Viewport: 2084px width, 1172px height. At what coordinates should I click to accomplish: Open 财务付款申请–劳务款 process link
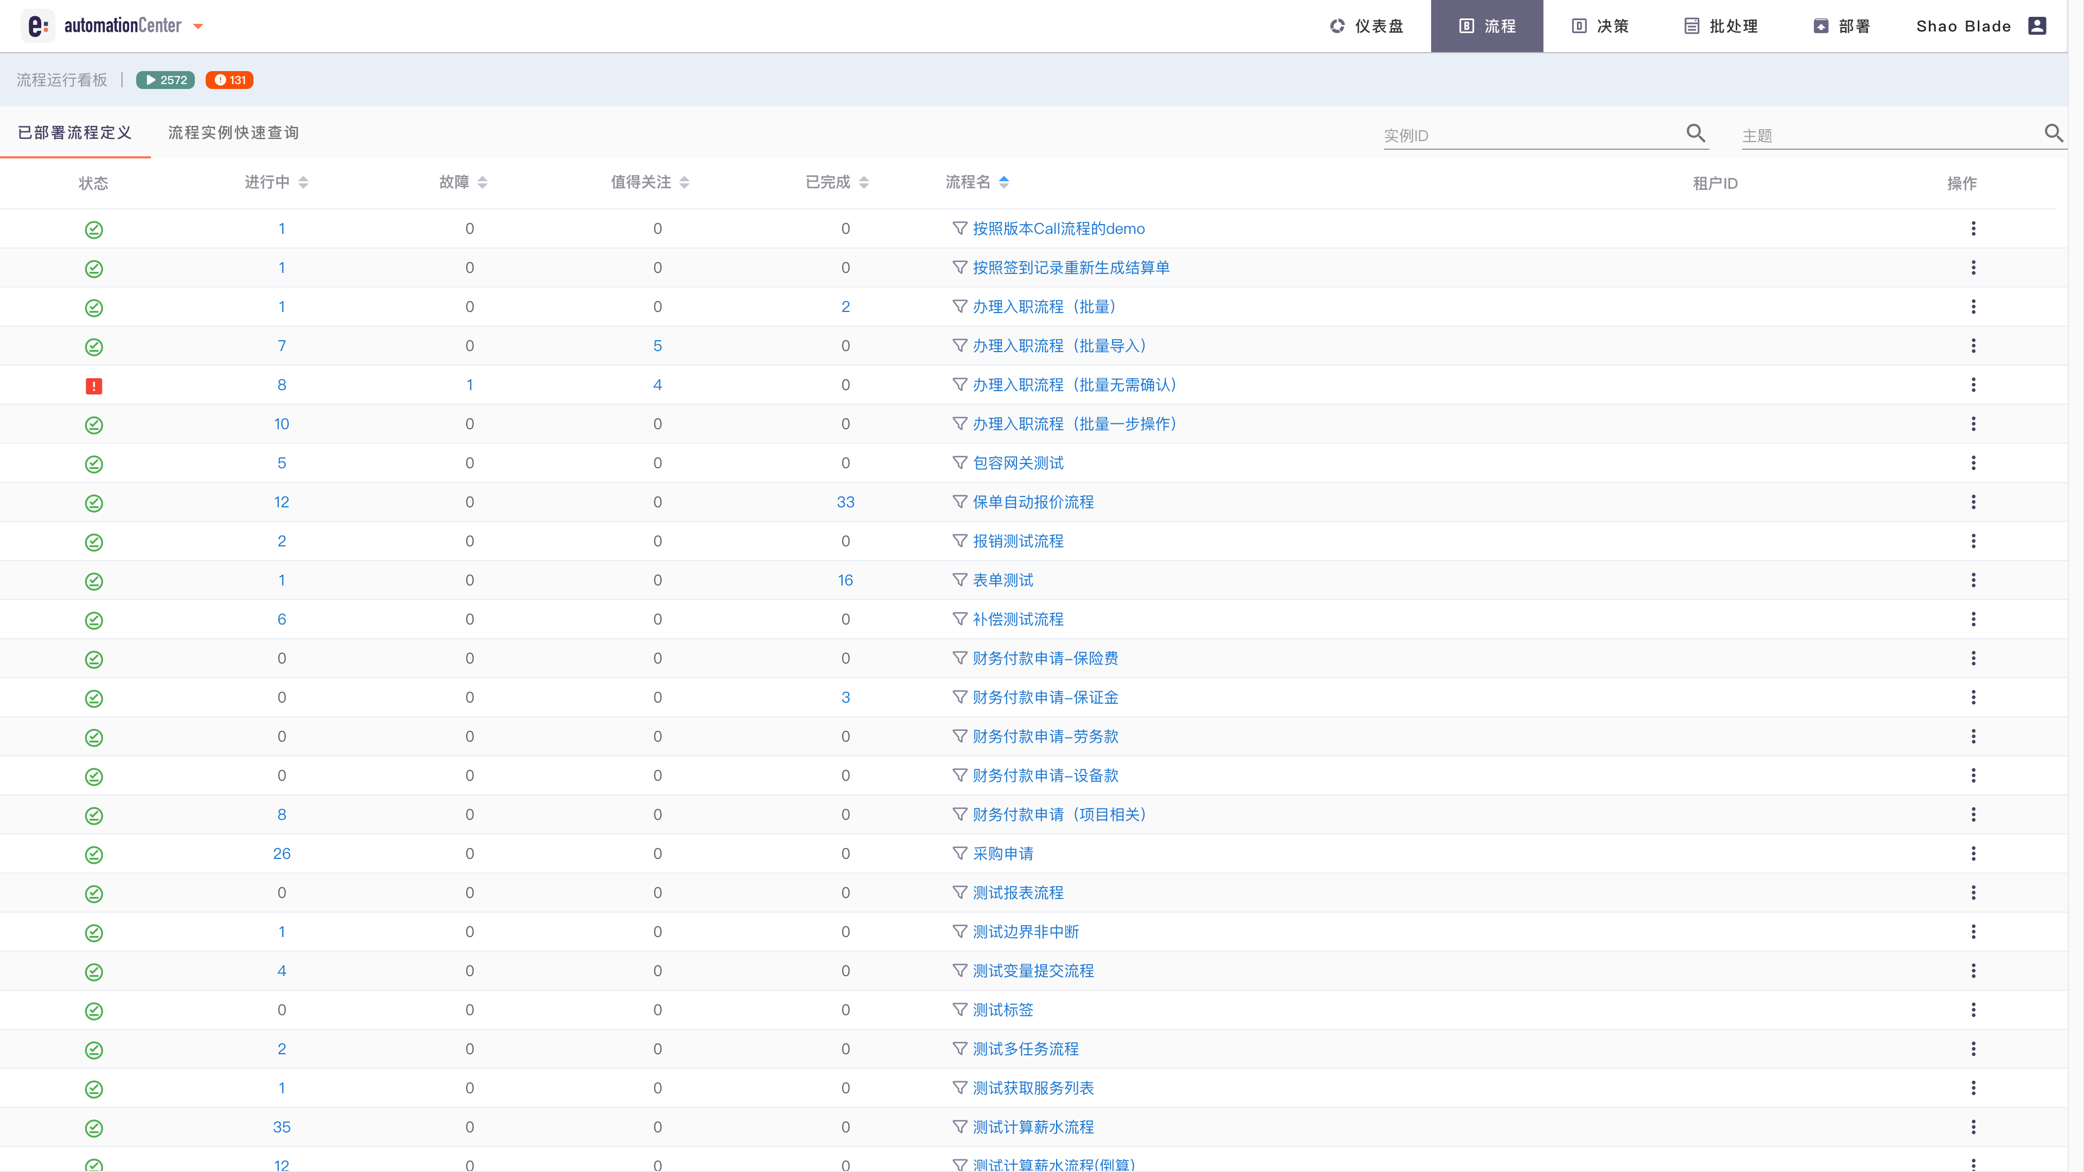1045,737
